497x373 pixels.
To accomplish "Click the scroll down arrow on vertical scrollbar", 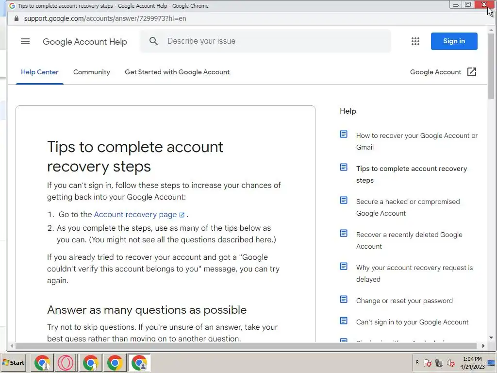I will (x=491, y=338).
